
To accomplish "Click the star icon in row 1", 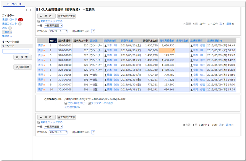I will pos(44,45).
